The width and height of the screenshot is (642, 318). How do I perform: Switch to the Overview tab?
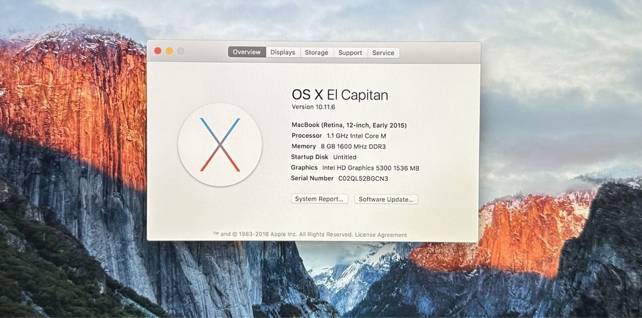tap(247, 52)
